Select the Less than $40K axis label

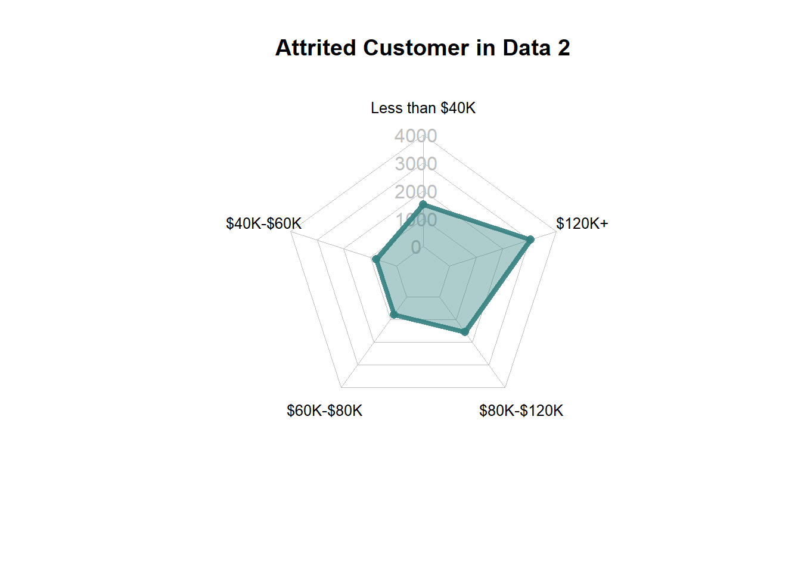423,108
